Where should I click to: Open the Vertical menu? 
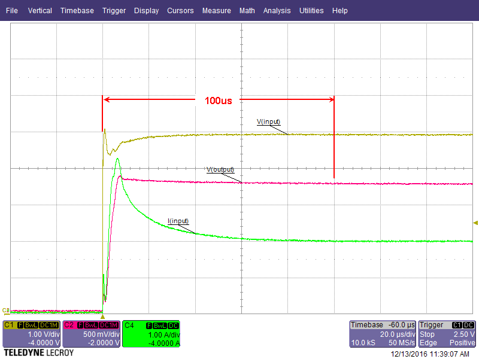click(x=40, y=11)
